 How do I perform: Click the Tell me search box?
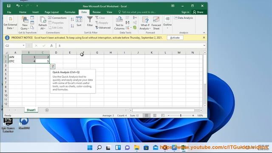pos(137,12)
